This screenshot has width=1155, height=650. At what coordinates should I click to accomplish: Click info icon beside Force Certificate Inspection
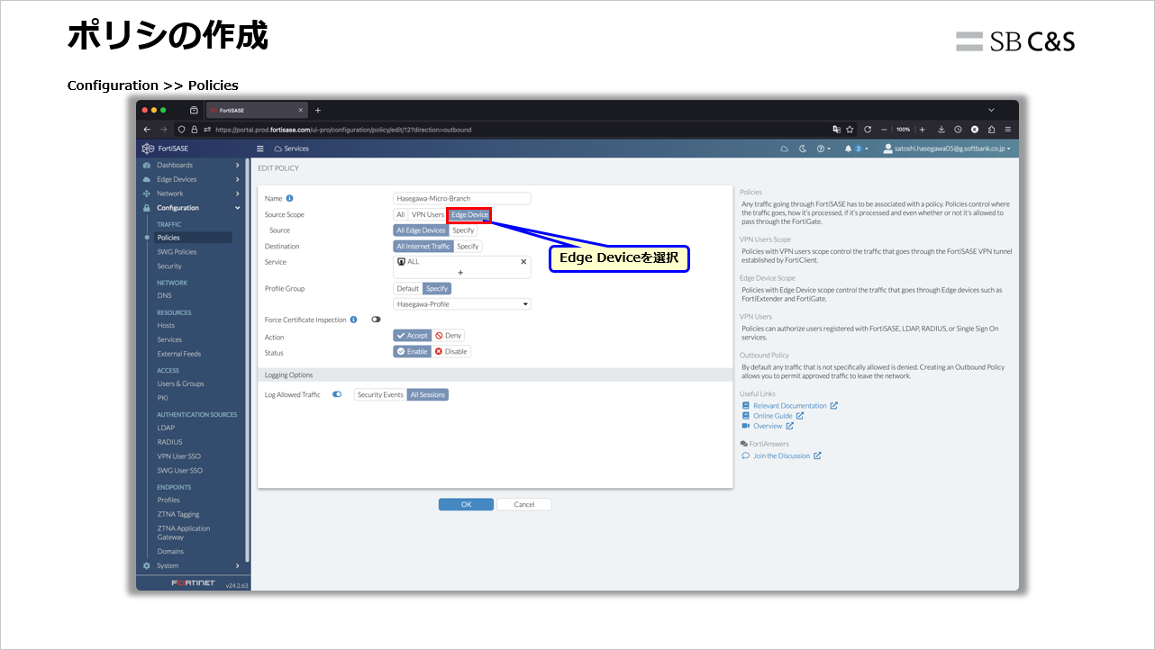(353, 320)
